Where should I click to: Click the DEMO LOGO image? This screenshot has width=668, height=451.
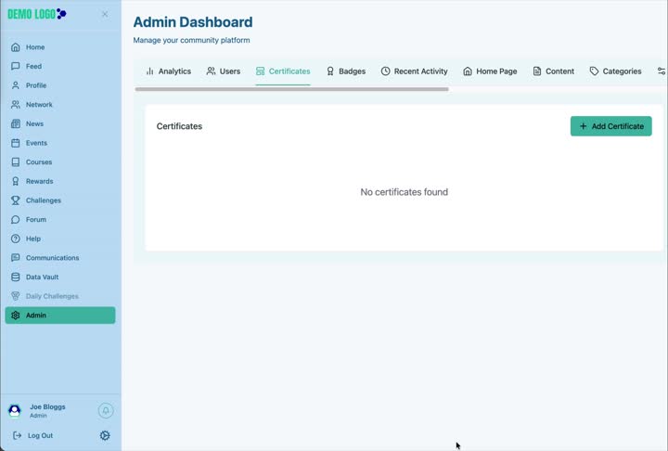tap(37, 14)
